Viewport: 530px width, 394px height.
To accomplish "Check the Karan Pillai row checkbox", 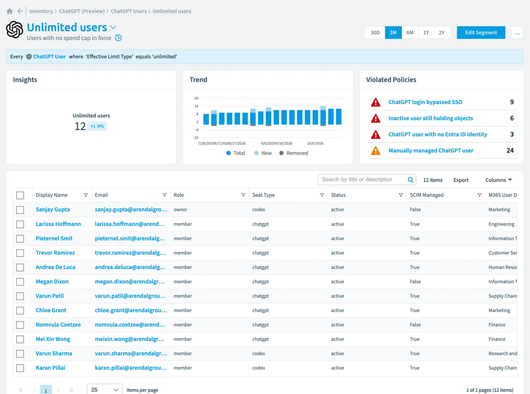I will 20,368.
